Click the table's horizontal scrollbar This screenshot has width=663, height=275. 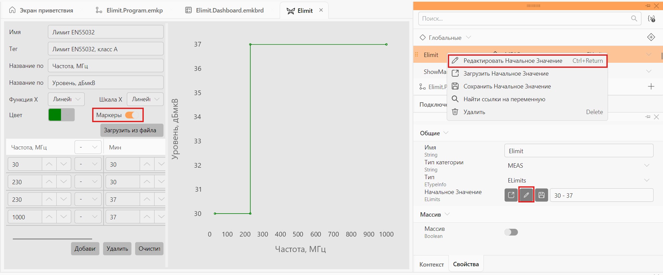point(52,239)
